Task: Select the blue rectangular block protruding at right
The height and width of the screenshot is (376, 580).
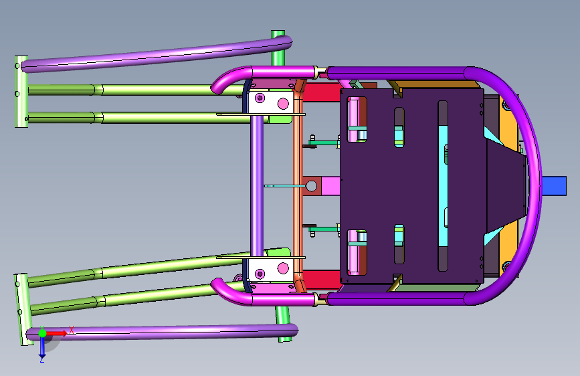Action: [x=554, y=186]
